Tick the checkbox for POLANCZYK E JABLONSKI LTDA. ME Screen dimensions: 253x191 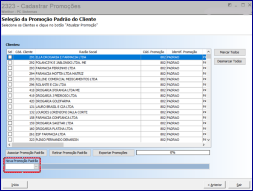coord(10,63)
